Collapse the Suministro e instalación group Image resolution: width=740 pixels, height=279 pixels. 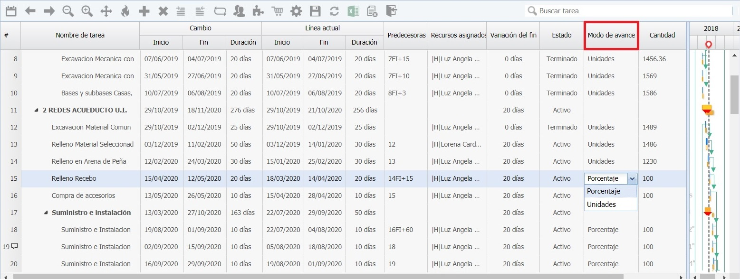click(x=46, y=213)
